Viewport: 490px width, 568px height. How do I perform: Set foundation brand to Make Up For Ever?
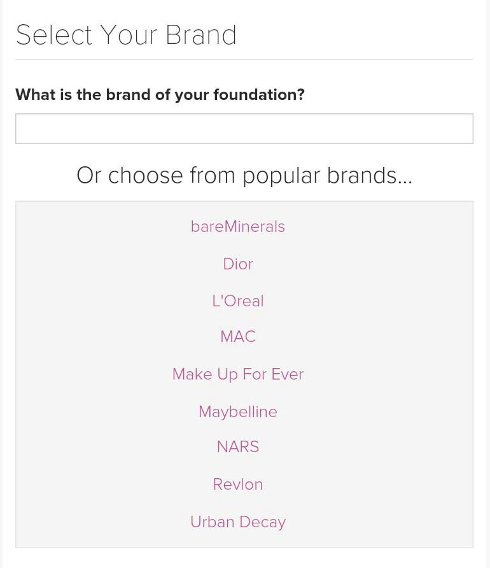238,374
